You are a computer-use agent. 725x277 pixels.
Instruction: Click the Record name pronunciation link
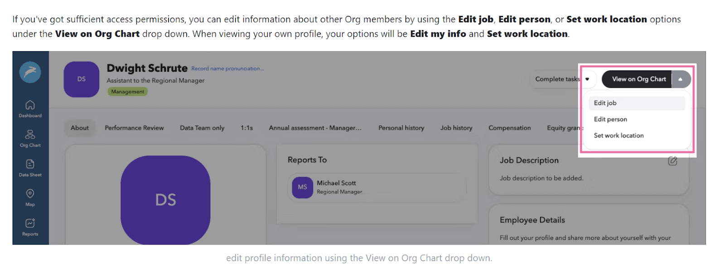tap(227, 69)
